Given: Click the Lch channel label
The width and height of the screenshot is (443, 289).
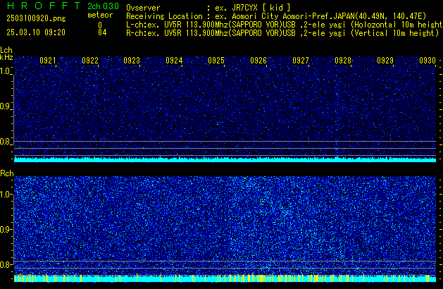Looking at the screenshot, I should (6, 50).
